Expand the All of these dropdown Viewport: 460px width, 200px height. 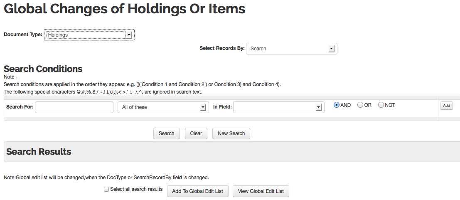[x=163, y=107]
